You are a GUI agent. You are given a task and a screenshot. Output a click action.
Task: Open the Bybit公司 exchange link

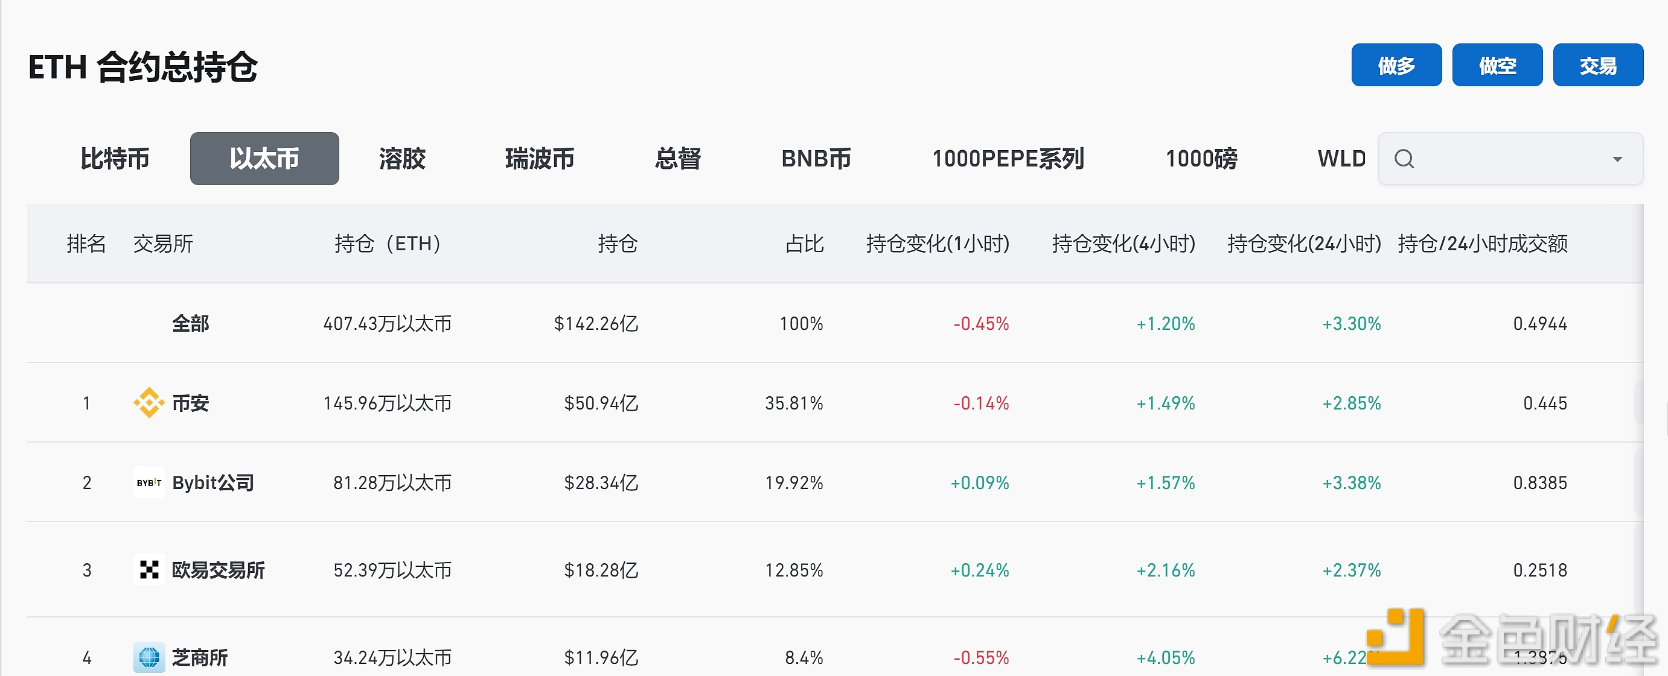coord(213,482)
